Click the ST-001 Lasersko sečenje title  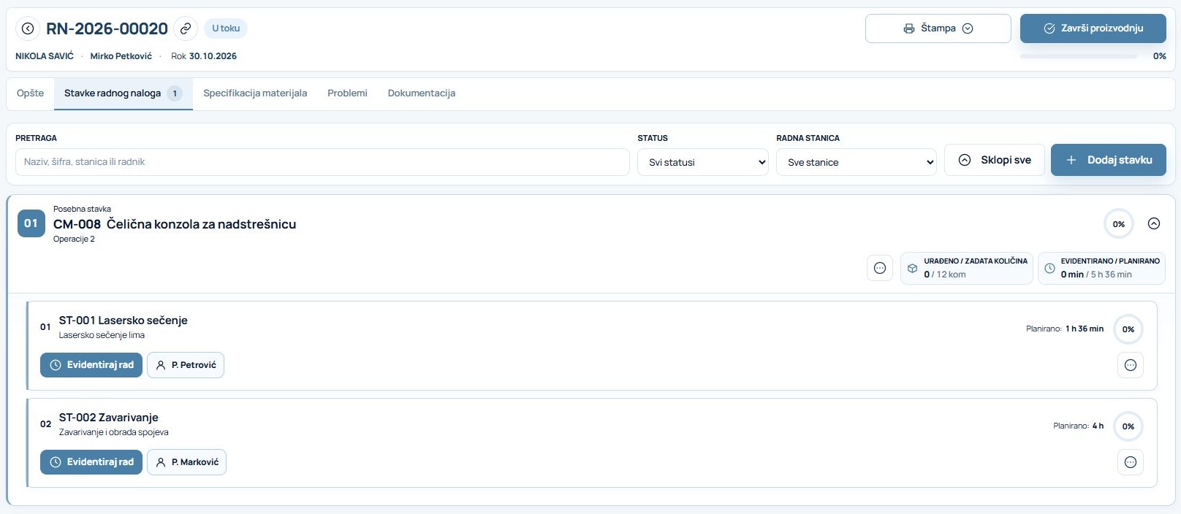(124, 321)
